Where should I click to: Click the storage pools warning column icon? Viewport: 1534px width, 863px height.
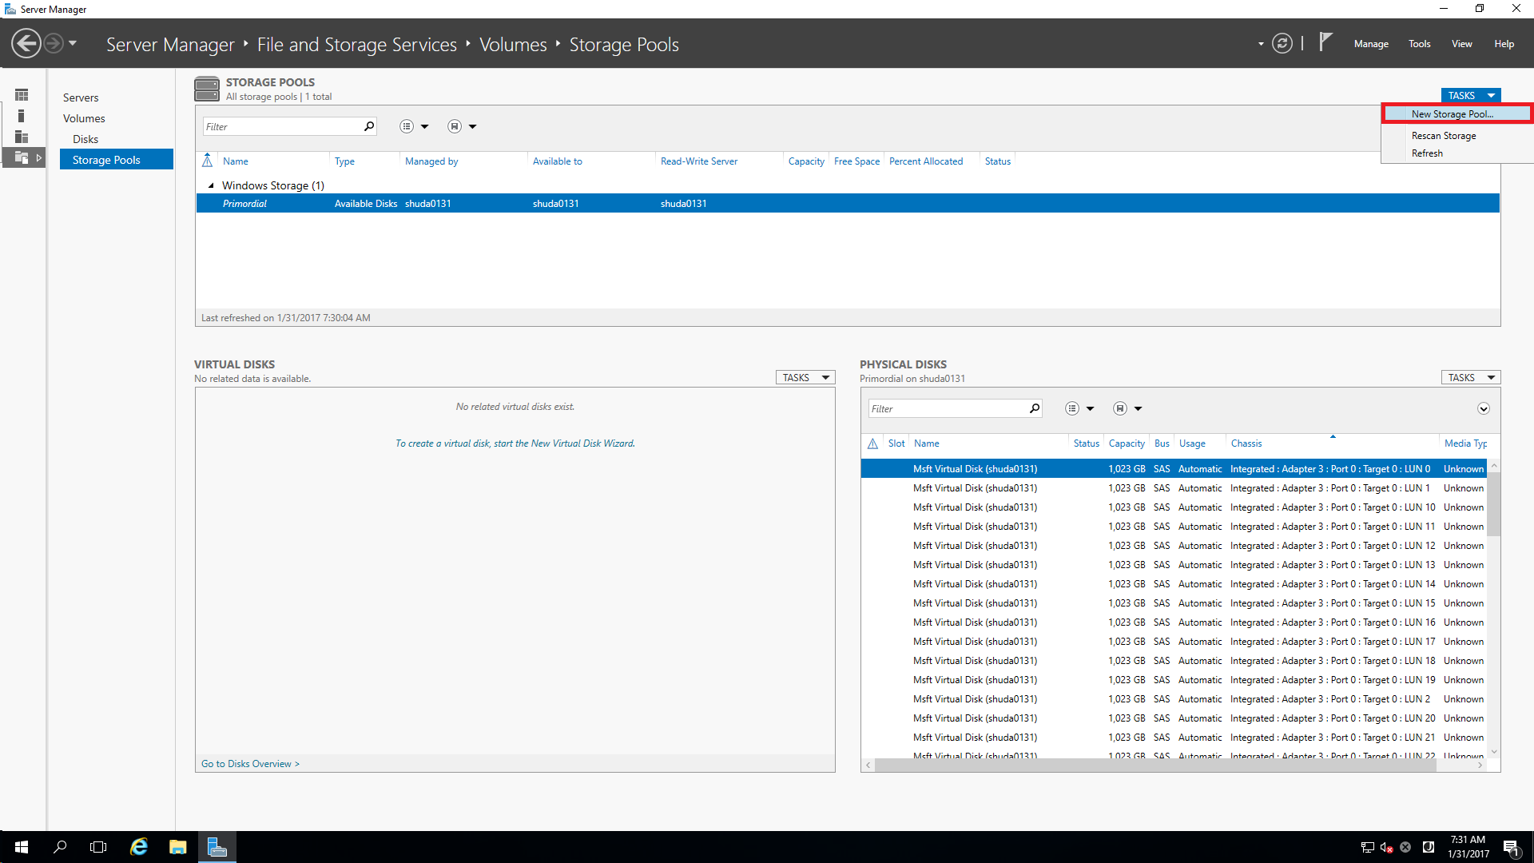click(x=207, y=161)
